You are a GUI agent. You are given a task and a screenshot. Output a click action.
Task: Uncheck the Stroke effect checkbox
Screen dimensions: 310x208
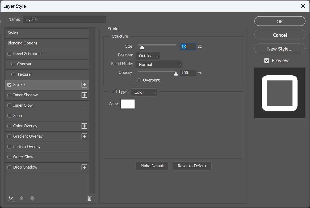9,85
